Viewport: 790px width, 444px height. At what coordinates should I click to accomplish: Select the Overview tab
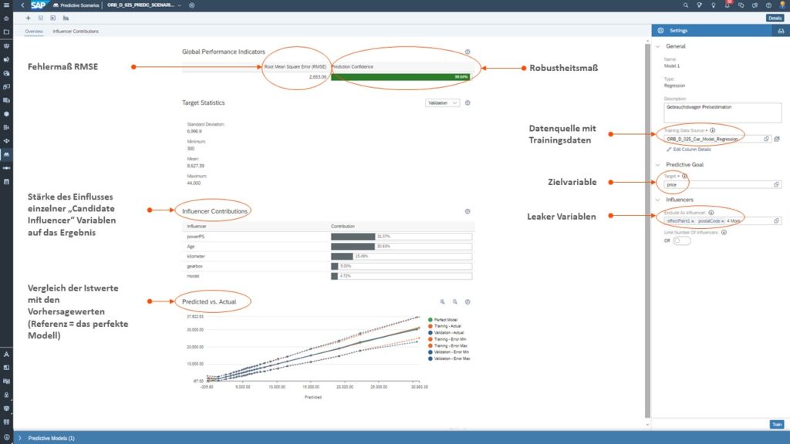[34, 32]
